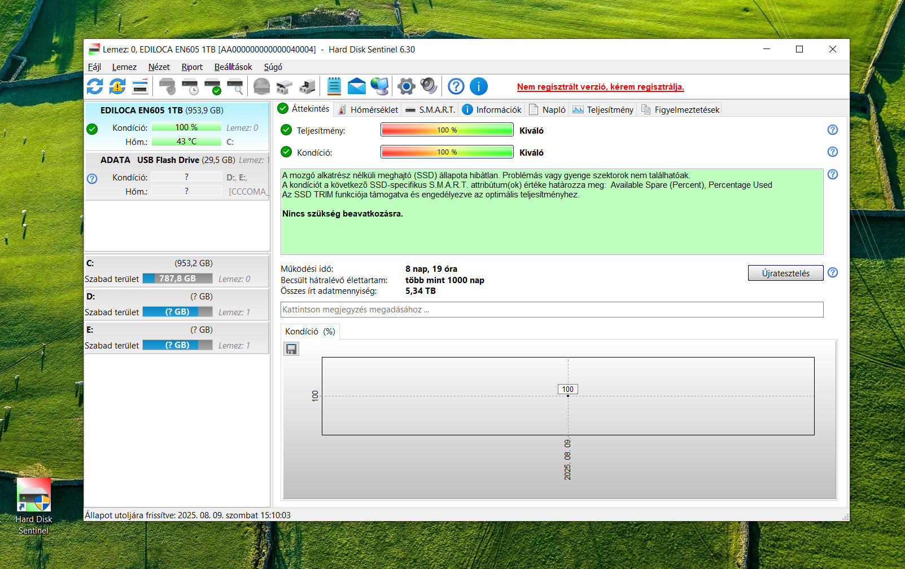This screenshot has width=905, height=569.
Task: Open the Hard Disk Sentinel desktop shortcut
Action: [34, 506]
